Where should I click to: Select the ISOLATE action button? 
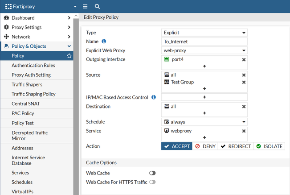269,146
